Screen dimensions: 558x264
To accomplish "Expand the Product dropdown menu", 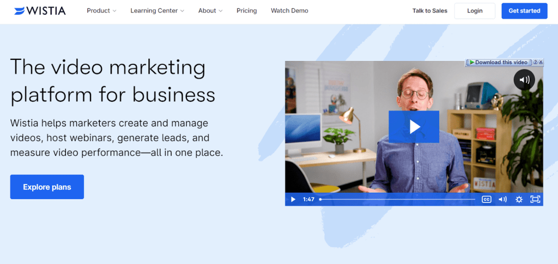I will point(101,11).
